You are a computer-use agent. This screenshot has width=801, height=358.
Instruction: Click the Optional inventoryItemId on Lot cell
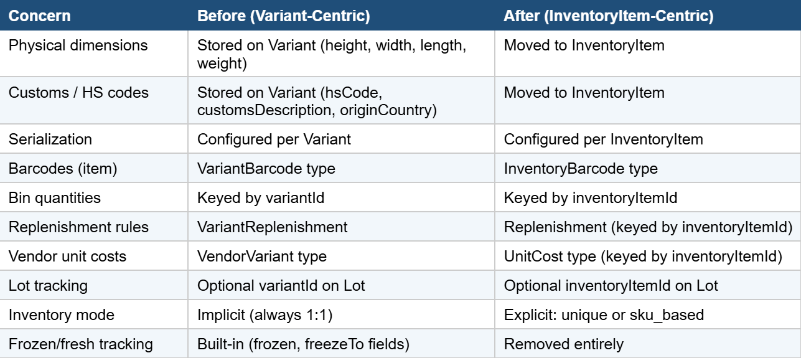[648, 285]
